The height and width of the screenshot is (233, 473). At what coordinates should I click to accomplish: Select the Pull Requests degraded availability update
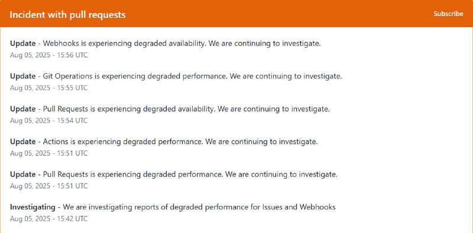tap(170, 109)
